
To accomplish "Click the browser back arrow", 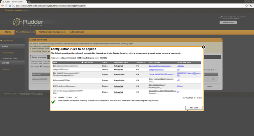I will (x=2, y=6).
